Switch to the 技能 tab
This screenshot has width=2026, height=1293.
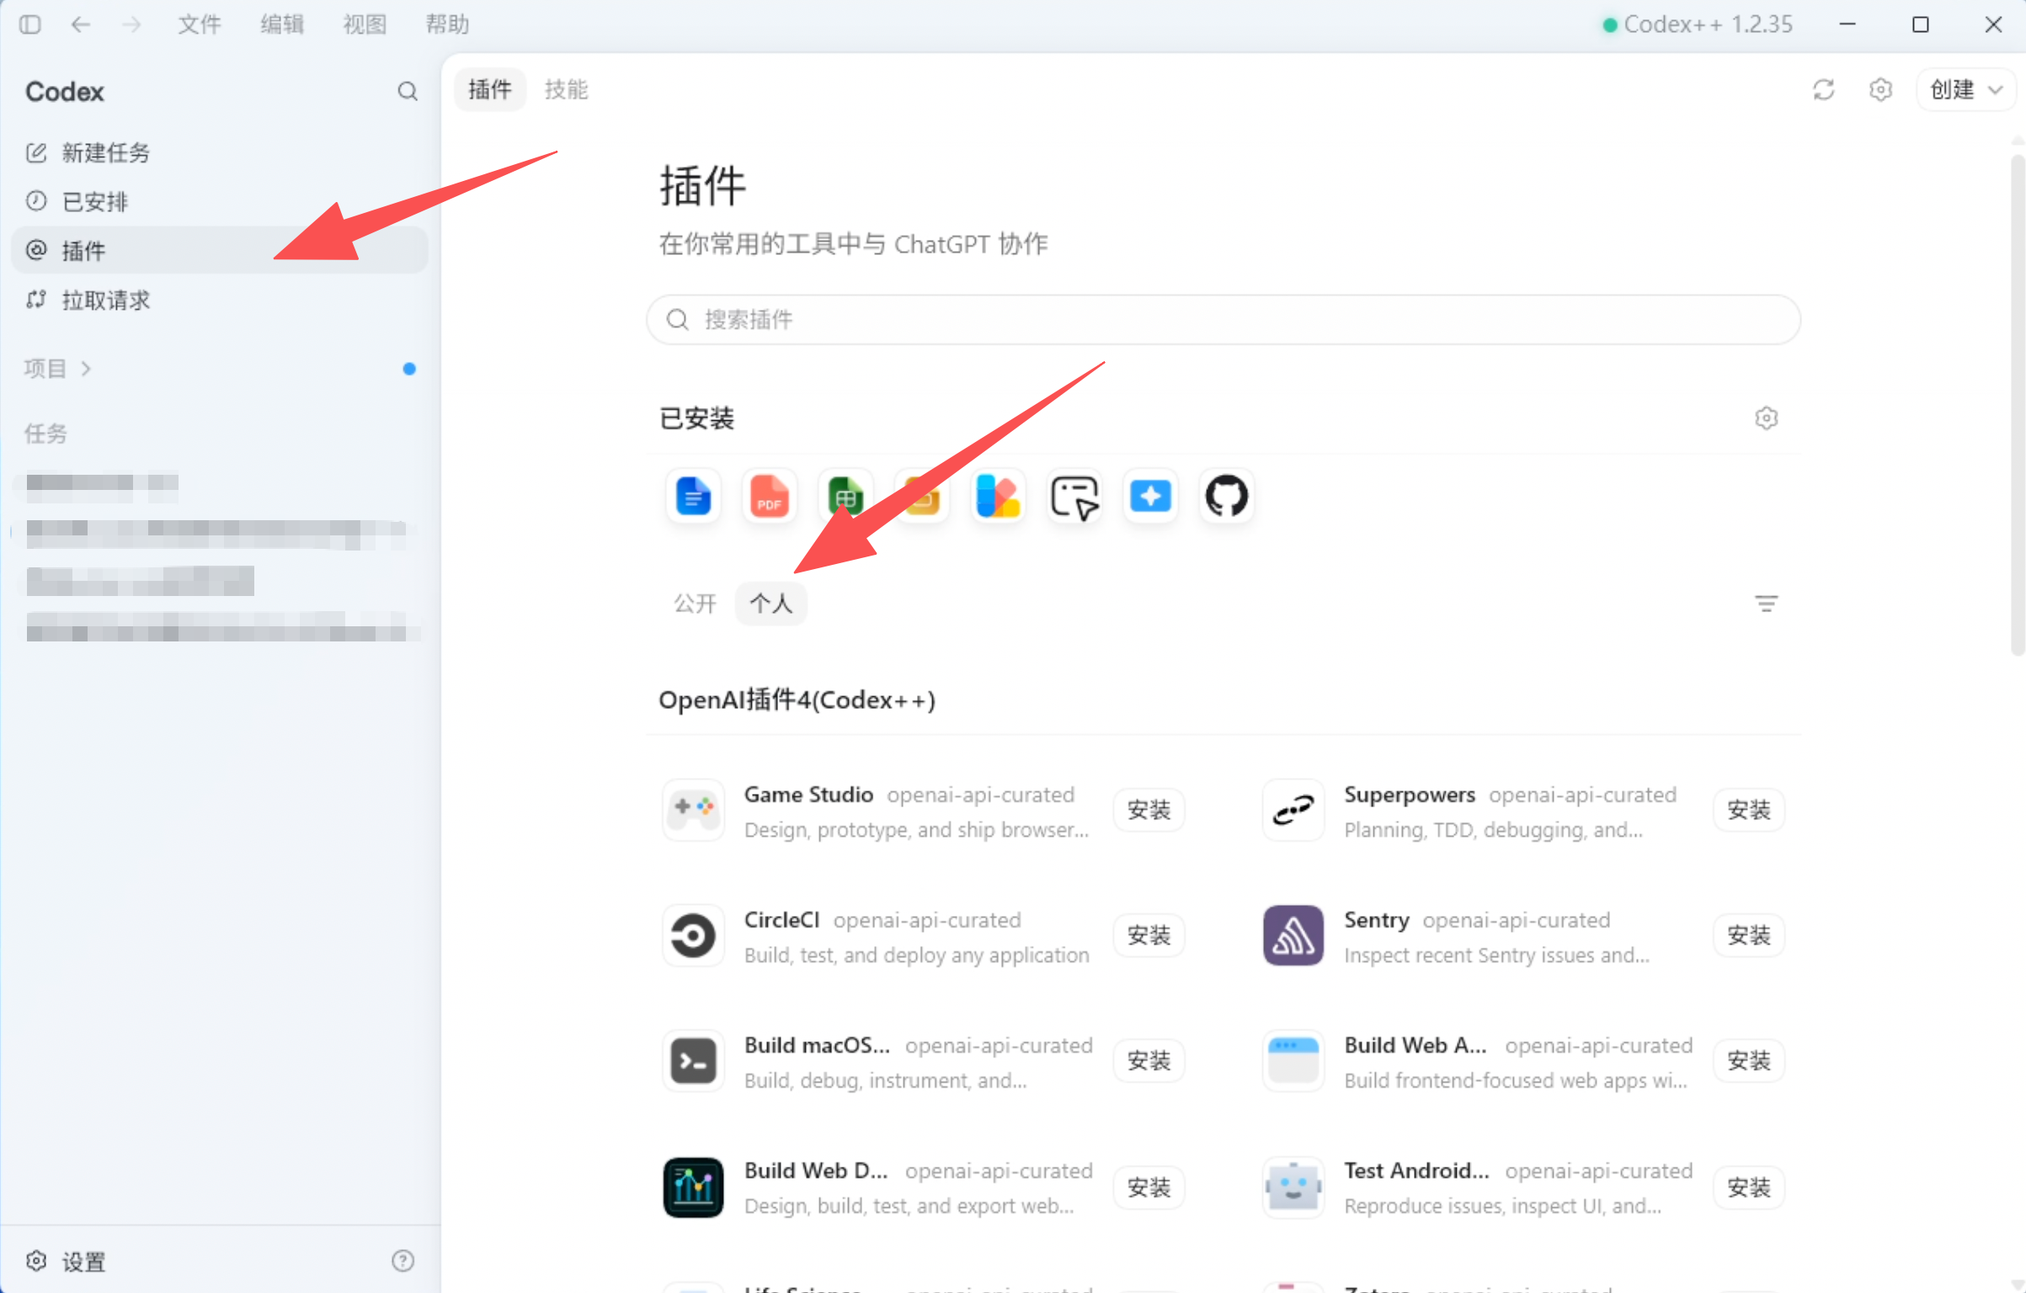[566, 89]
